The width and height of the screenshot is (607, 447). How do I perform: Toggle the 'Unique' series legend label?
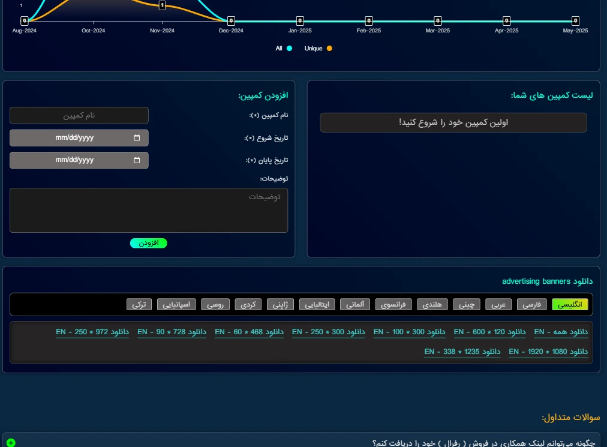(x=313, y=49)
